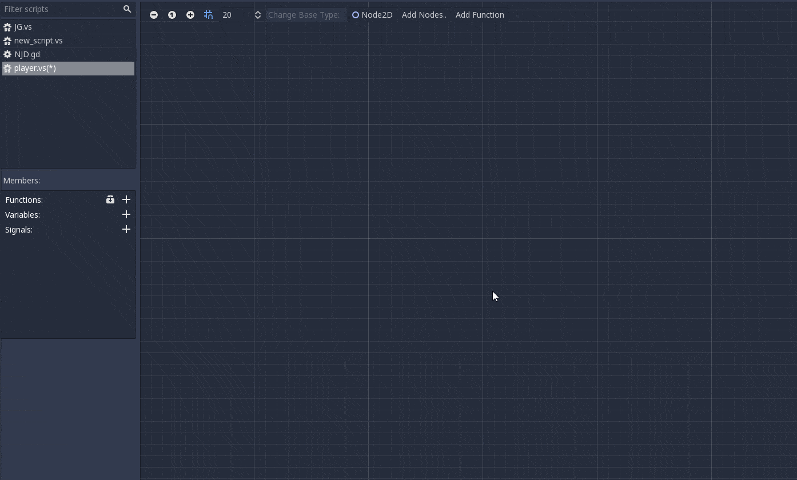Open JG.vs script
Viewport: 797px width, 480px height.
point(68,27)
